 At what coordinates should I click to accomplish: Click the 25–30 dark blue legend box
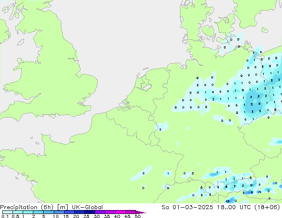click(90, 212)
